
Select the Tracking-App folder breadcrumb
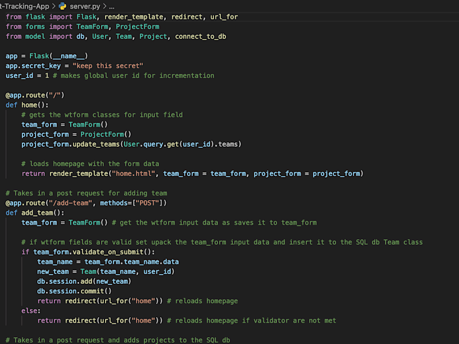25,6
